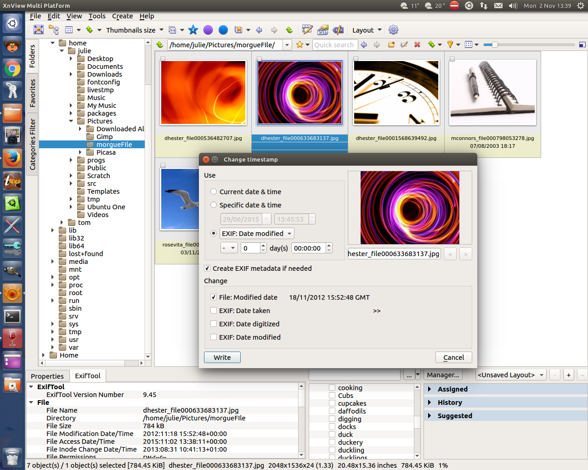Click the blue star rating icon

click(193, 30)
